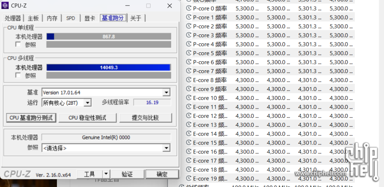Viewport: 384px width, 187px height.
Task: Click the clock icon beside P-core 5 频率
Action: click(x=189, y=53)
